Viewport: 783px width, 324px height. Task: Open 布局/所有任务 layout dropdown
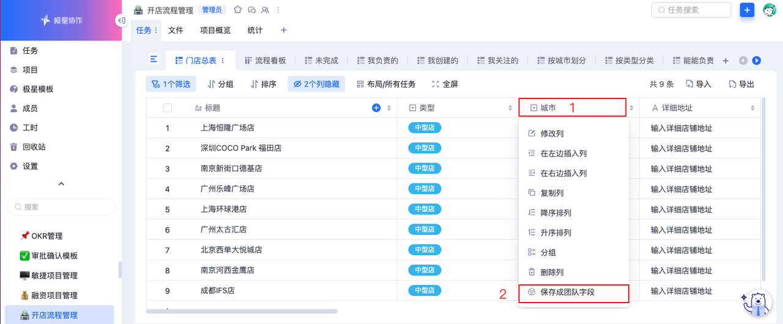click(x=386, y=84)
